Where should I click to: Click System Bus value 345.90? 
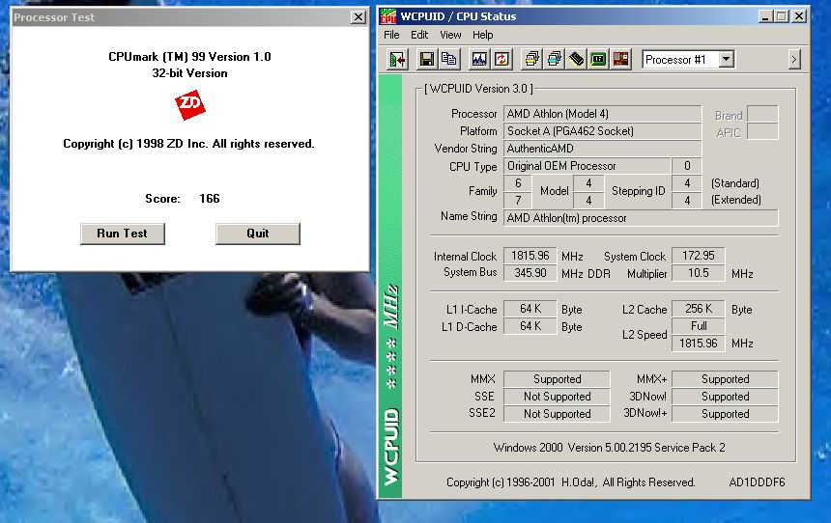(530, 273)
